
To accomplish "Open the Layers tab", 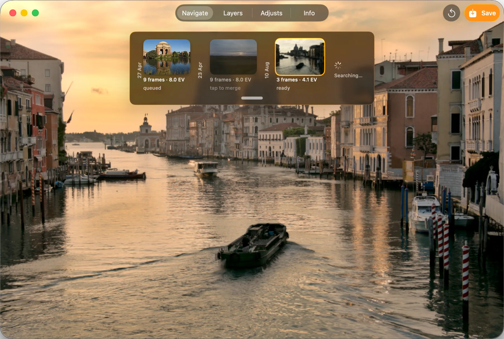I will click(x=233, y=13).
